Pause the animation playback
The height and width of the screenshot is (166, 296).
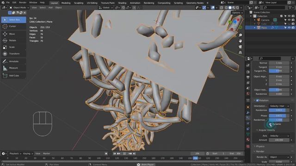124,154
